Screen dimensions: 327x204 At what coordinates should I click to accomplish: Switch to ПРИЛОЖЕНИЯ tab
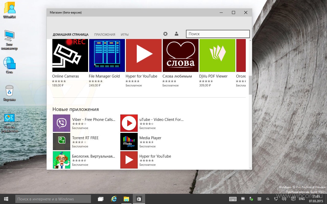tap(105, 35)
